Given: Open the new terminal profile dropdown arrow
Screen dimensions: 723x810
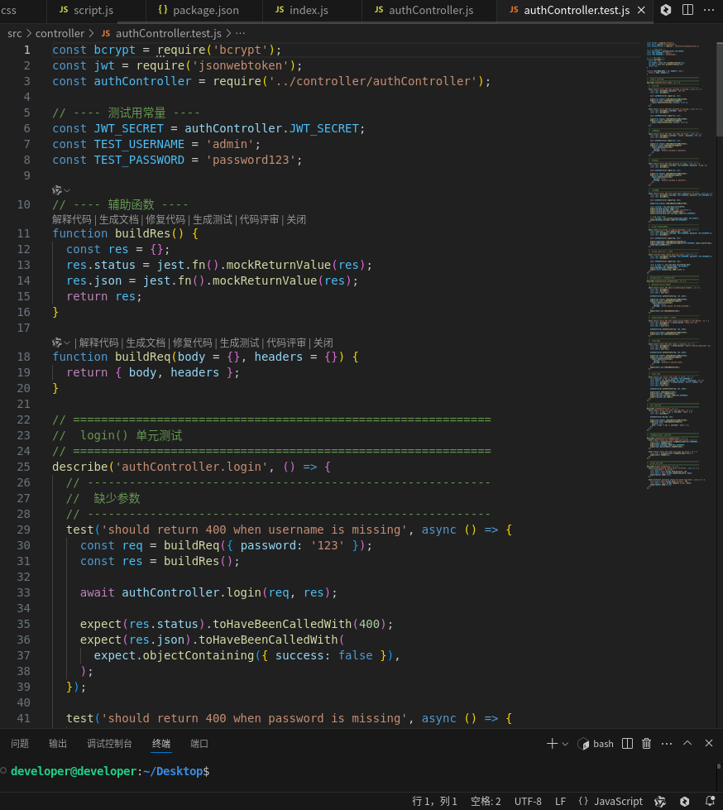Looking at the screenshot, I should pos(565,744).
